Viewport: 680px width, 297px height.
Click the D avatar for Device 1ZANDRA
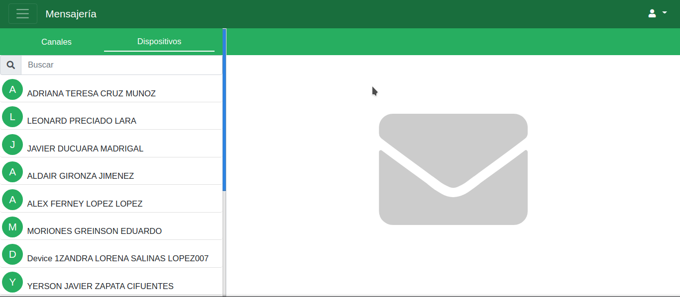pyautogui.click(x=12, y=254)
